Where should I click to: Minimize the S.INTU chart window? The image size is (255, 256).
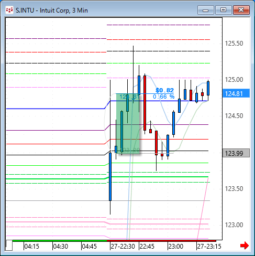click(206, 10)
